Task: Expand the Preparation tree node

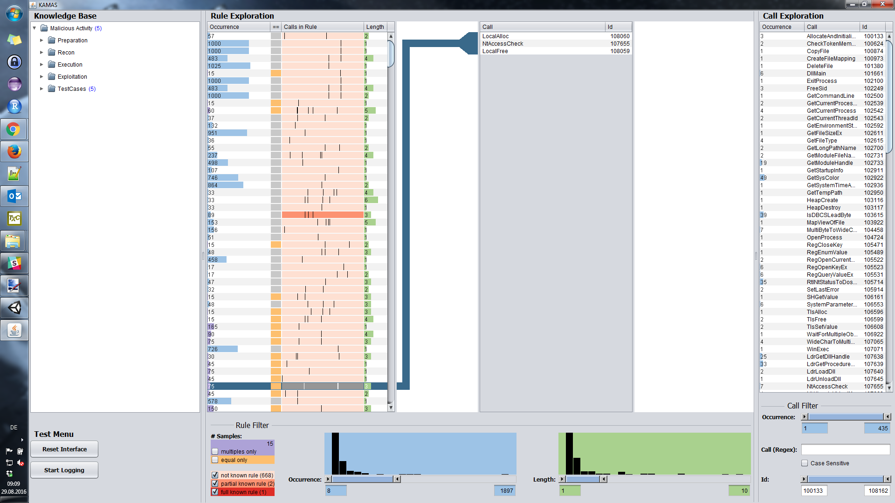Action: click(41, 41)
